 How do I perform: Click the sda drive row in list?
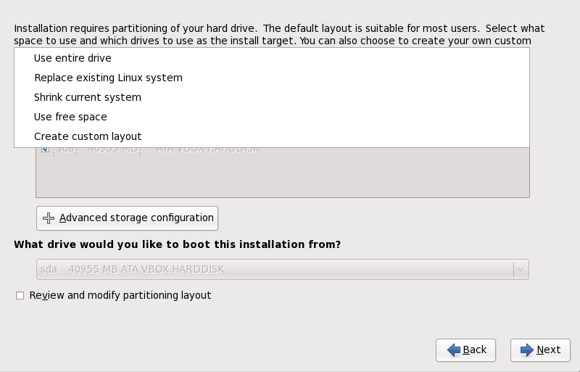pyautogui.click(x=283, y=150)
